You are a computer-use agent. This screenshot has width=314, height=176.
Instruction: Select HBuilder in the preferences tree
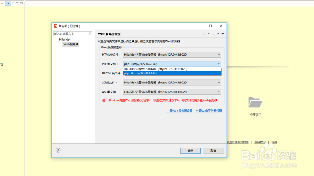coord(65,39)
